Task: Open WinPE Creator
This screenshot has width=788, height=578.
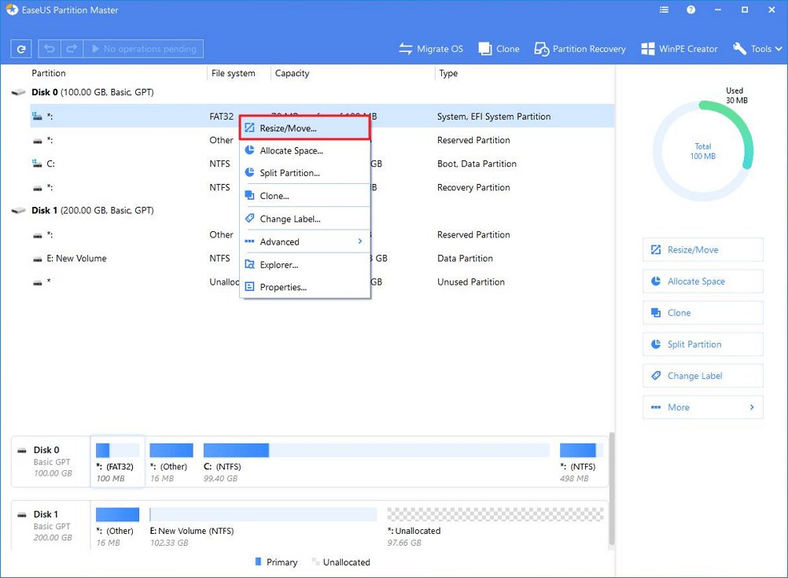Action: pyautogui.click(x=679, y=49)
